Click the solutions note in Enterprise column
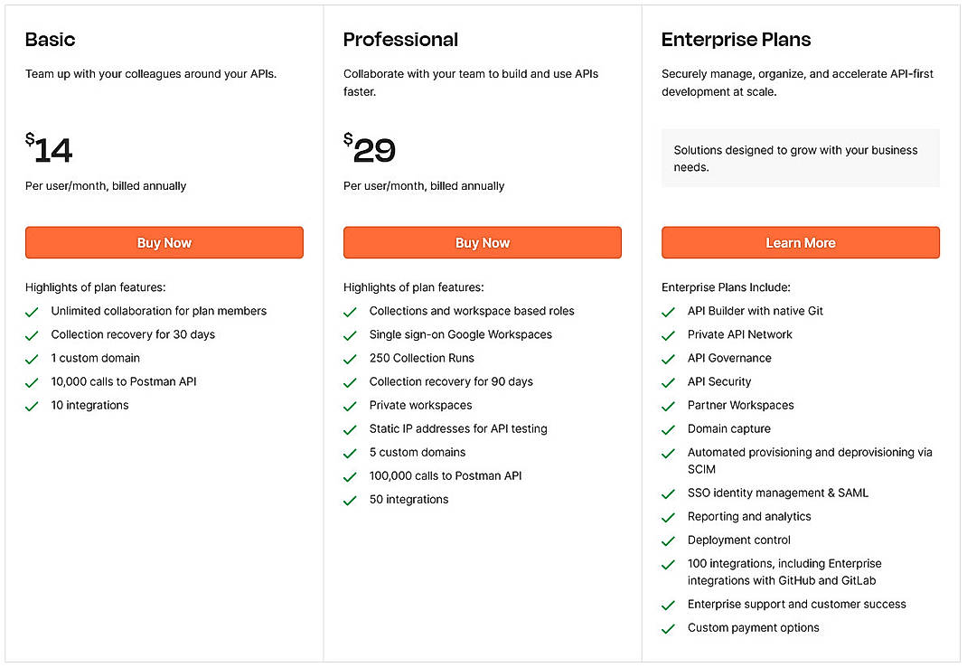967x667 pixels. (800, 158)
